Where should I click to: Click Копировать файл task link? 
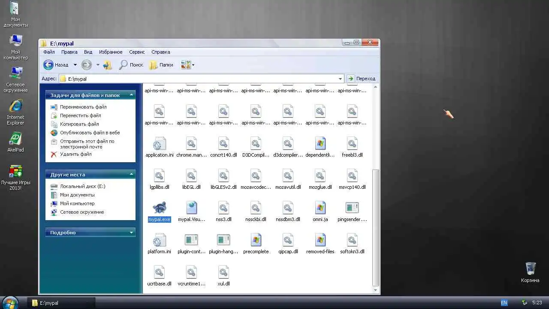coord(79,124)
